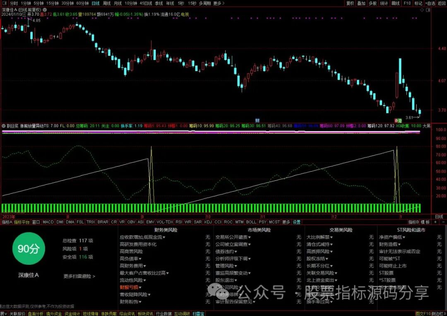Click the 日线 label at the chart's bottom-right corner
This screenshot has height=316, width=447.
439,217
